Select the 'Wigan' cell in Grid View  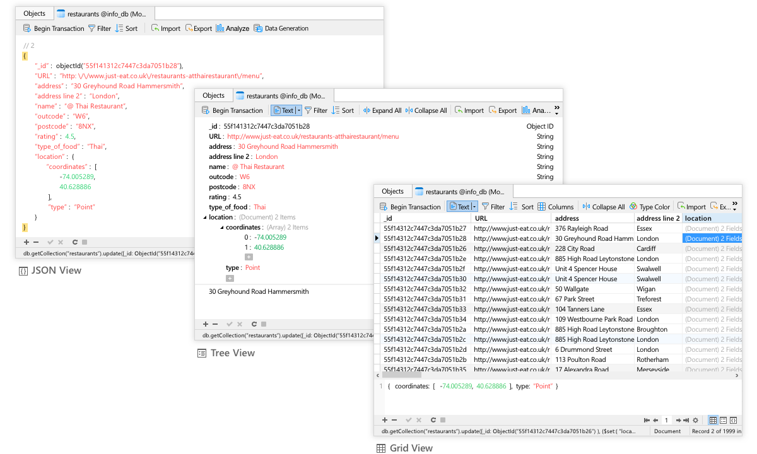[x=658, y=289]
